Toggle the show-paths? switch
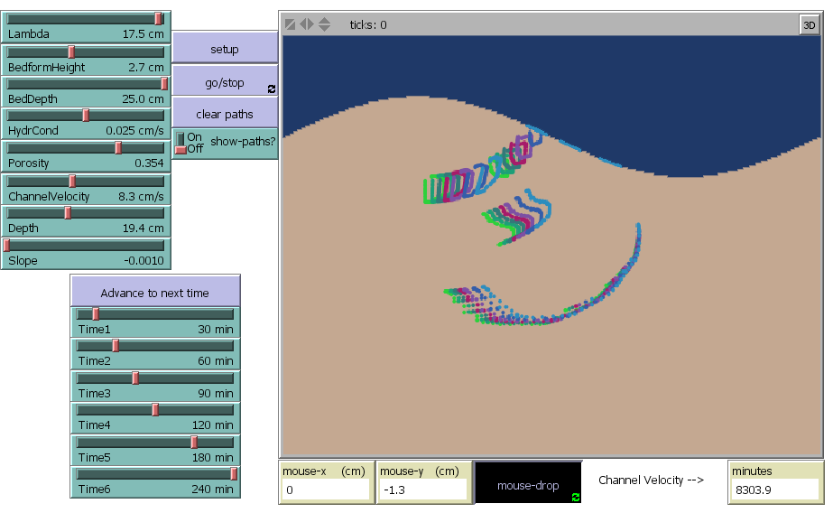This screenshot has height=513, width=833. point(181,143)
